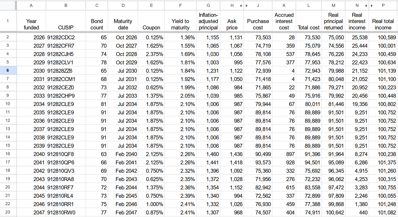This screenshot has height=217, width=398.
Task: Select column E header
Action: click(x=151, y=5)
